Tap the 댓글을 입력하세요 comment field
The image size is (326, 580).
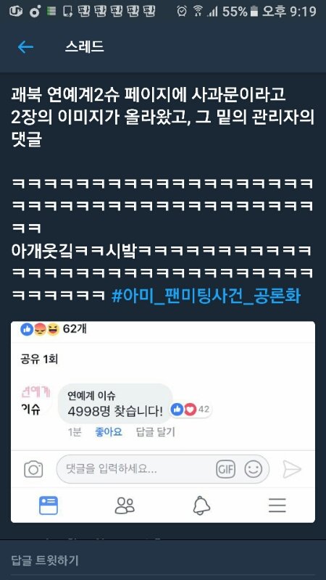162,469
